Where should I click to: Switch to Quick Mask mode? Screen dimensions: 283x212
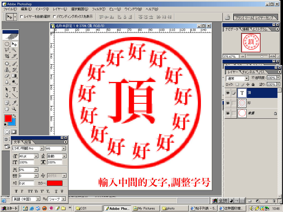[x=14, y=132]
